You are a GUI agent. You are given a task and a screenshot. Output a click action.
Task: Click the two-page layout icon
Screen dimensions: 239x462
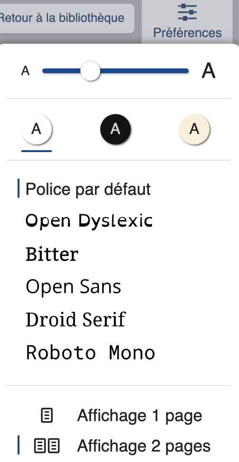click(x=47, y=446)
